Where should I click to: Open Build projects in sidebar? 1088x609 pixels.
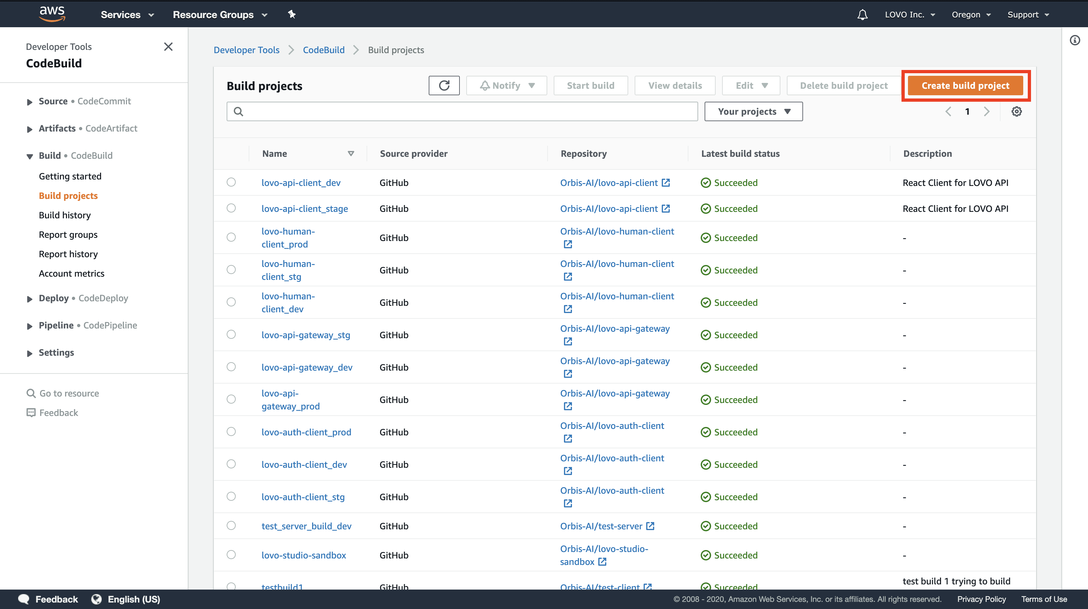click(68, 196)
